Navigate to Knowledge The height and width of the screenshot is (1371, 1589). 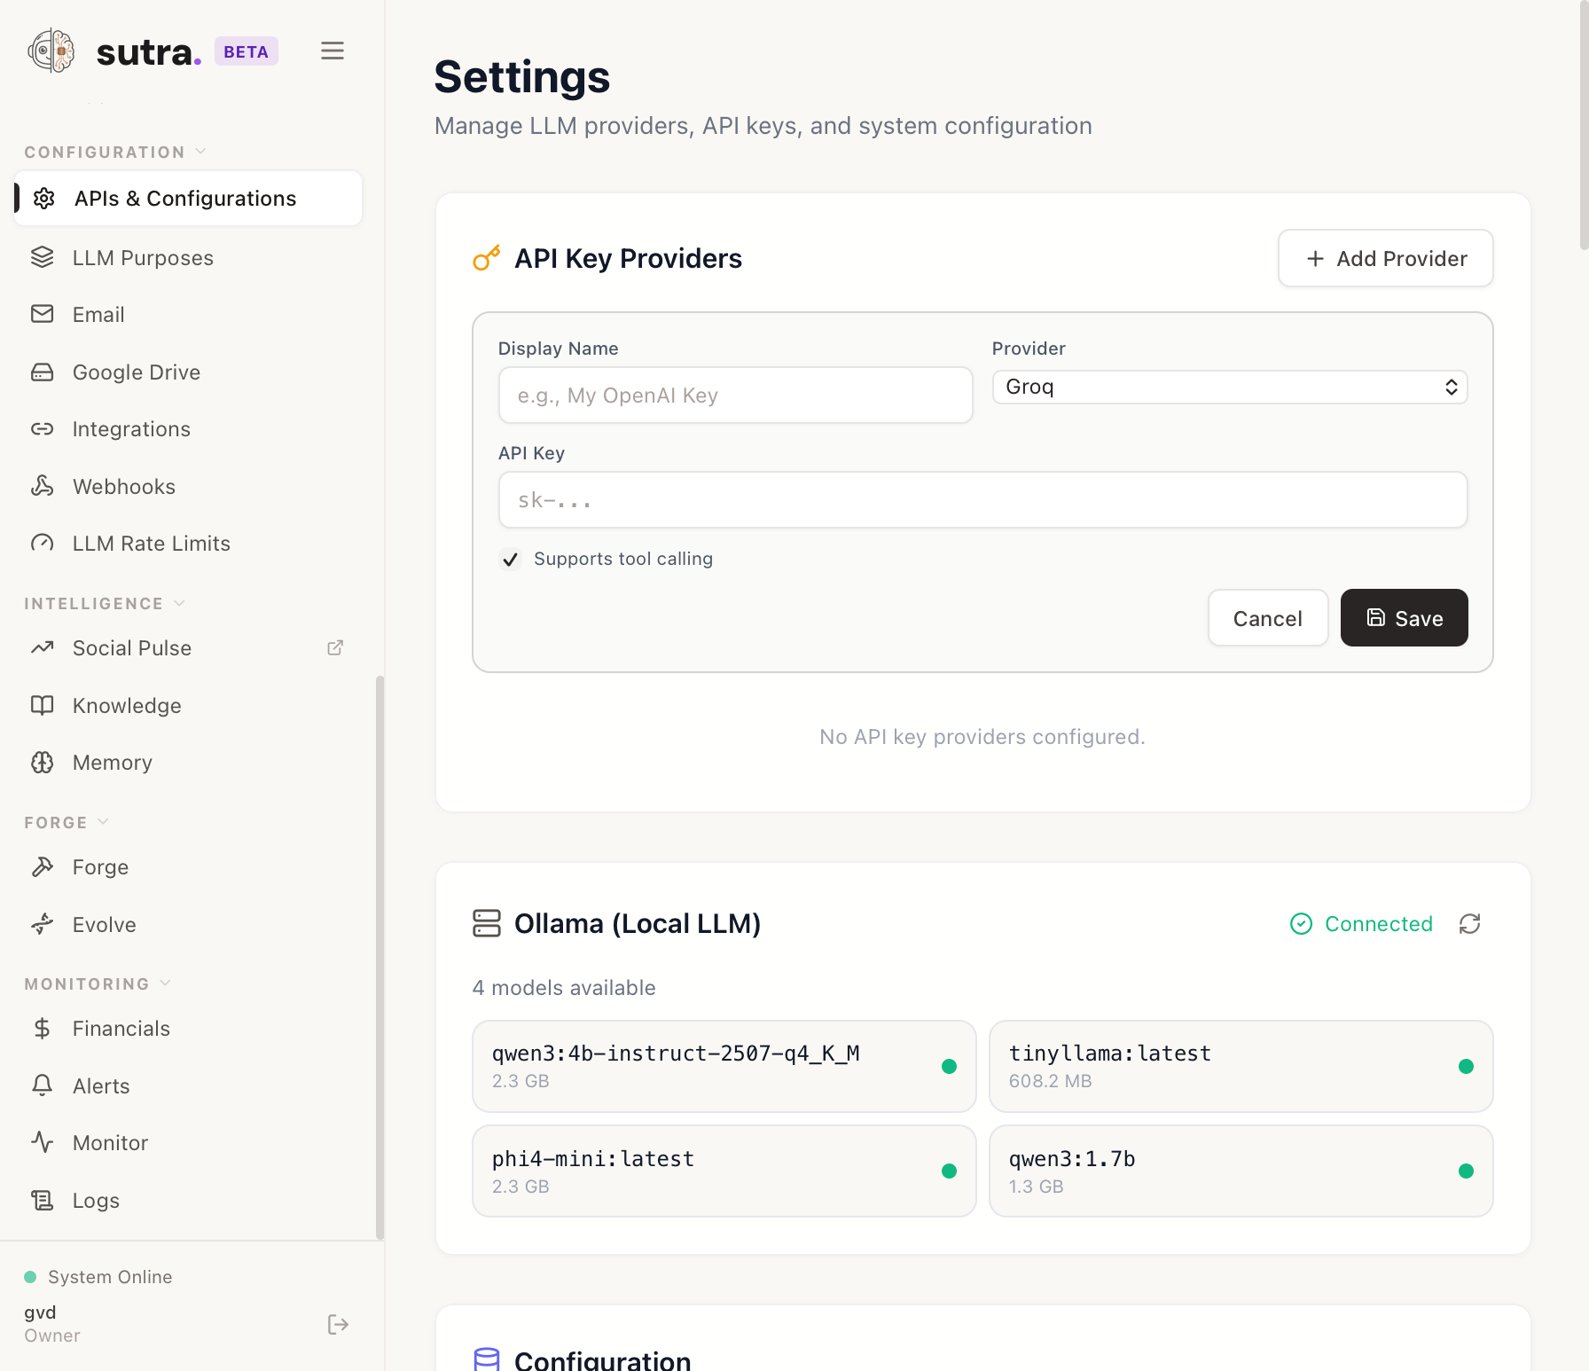188,705
